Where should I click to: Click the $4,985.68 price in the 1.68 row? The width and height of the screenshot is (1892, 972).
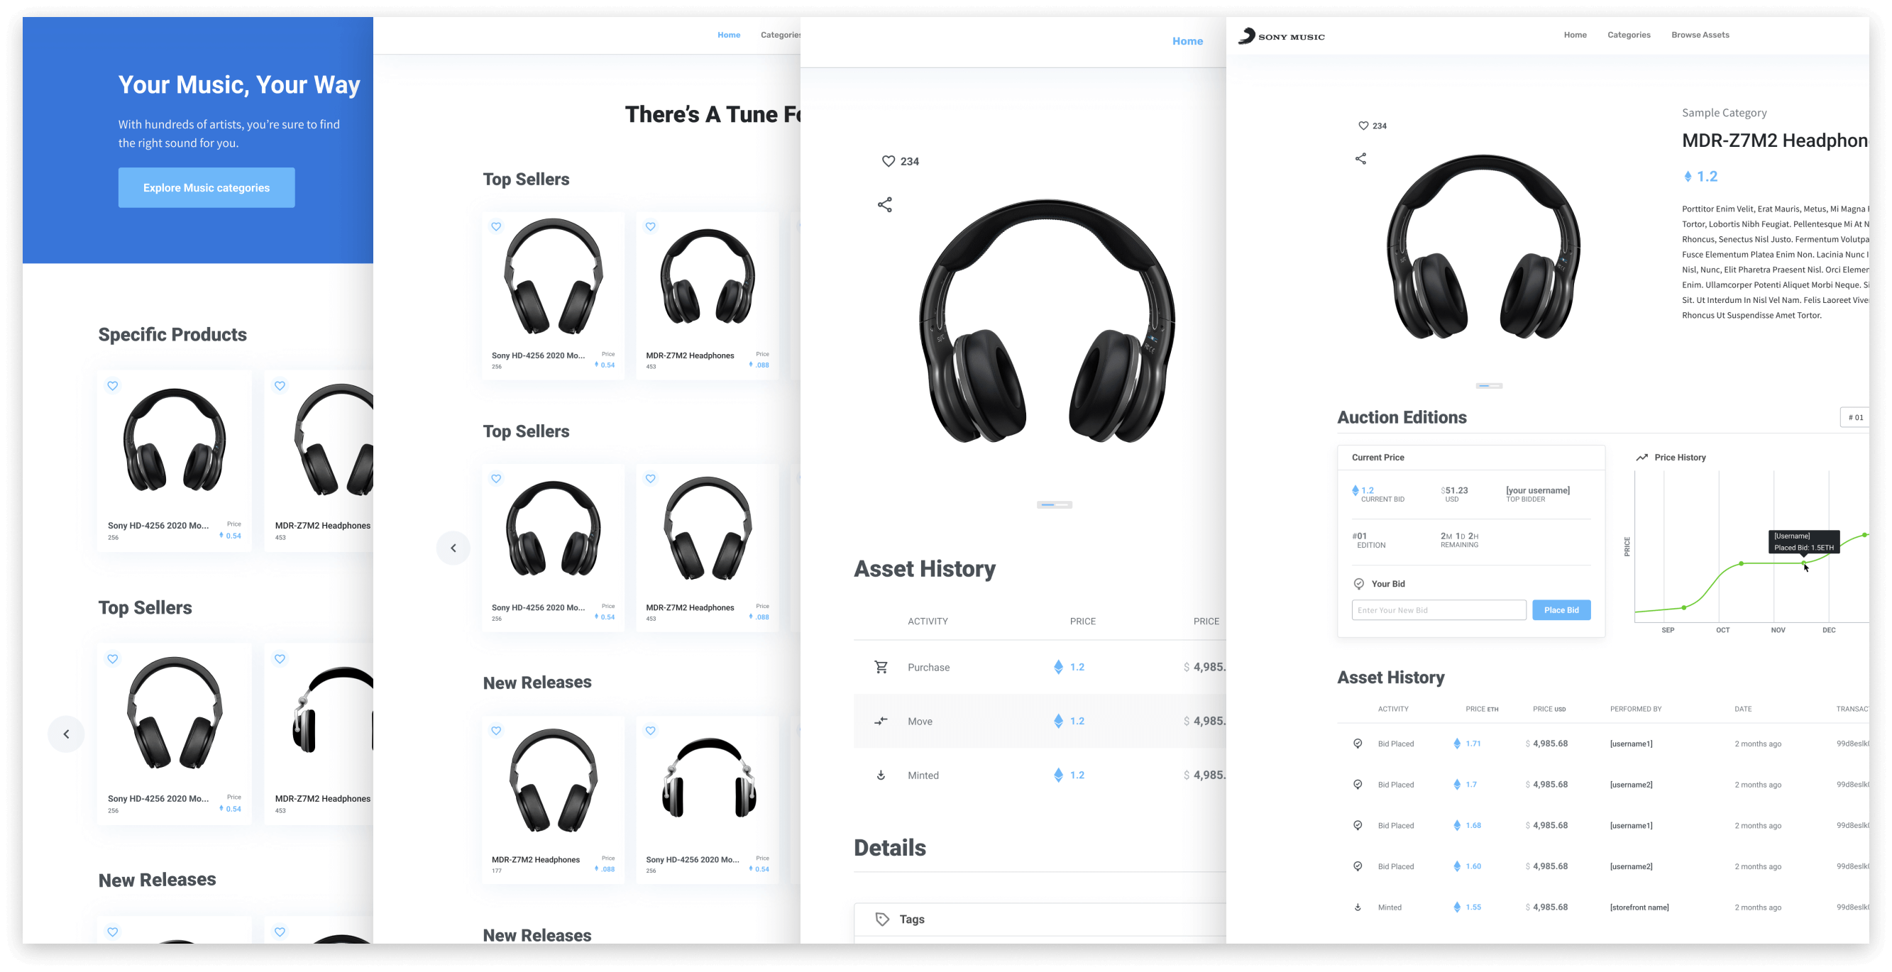click(1546, 825)
